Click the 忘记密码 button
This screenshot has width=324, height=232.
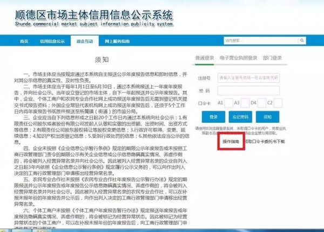point(240,116)
